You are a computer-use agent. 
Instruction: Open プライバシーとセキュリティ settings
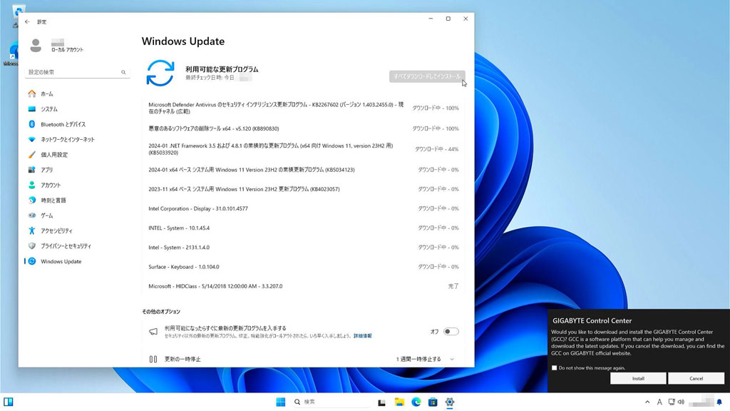click(66, 246)
